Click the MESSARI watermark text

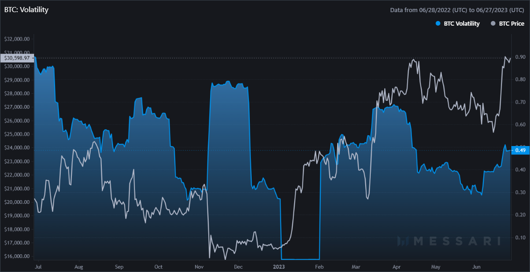pyautogui.click(x=458, y=241)
